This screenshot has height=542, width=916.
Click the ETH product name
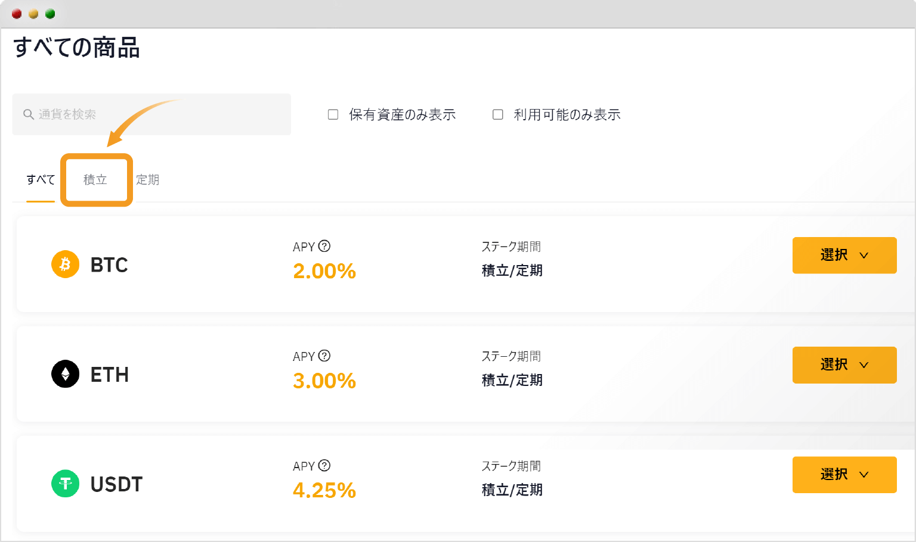[110, 375]
